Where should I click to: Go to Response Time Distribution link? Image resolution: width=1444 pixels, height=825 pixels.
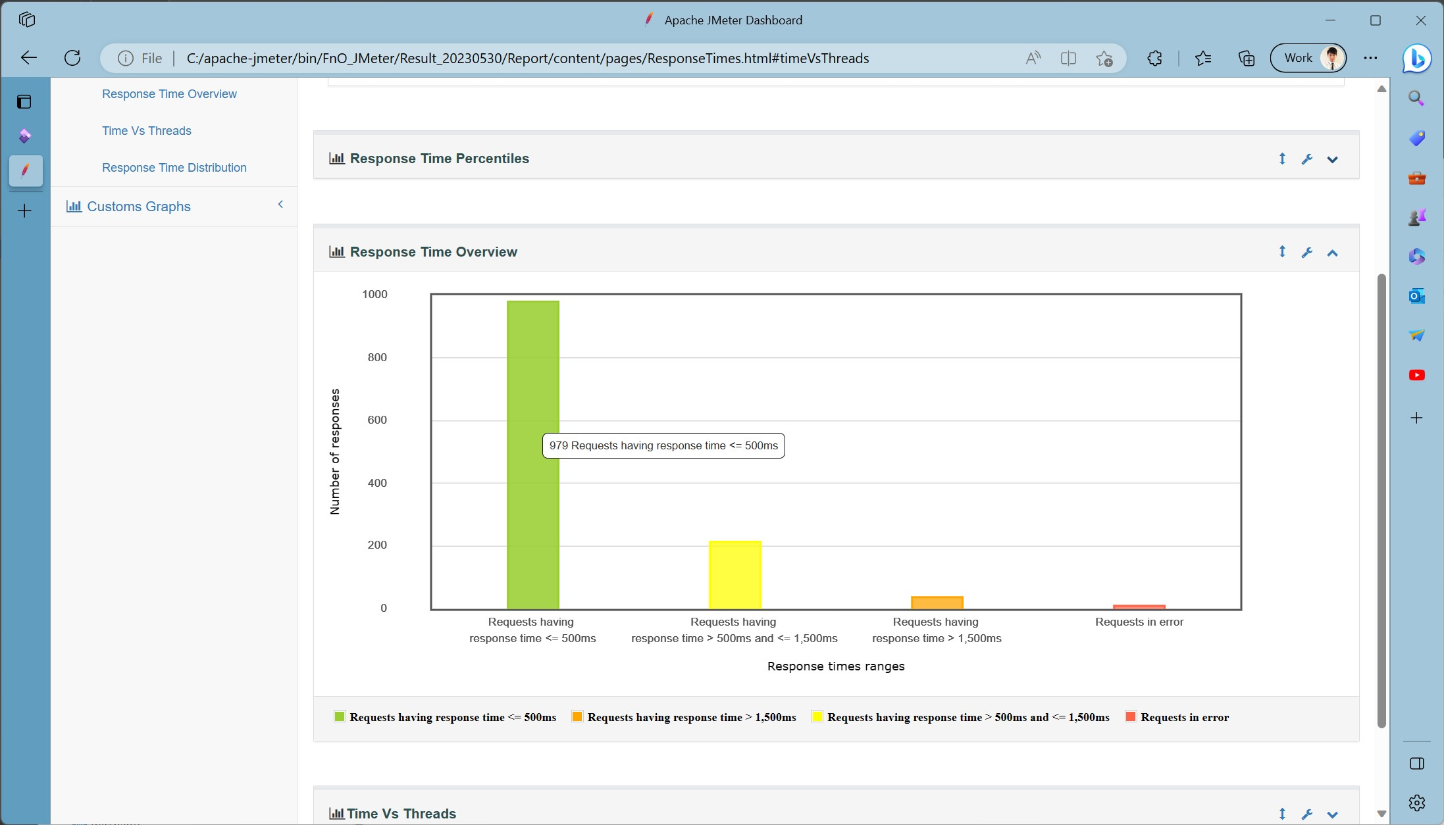(174, 168)
